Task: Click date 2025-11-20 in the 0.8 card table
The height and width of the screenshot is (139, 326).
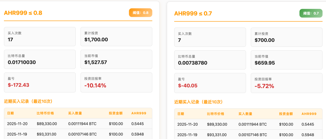Action: pyautogui.click(x=17, y=124)
